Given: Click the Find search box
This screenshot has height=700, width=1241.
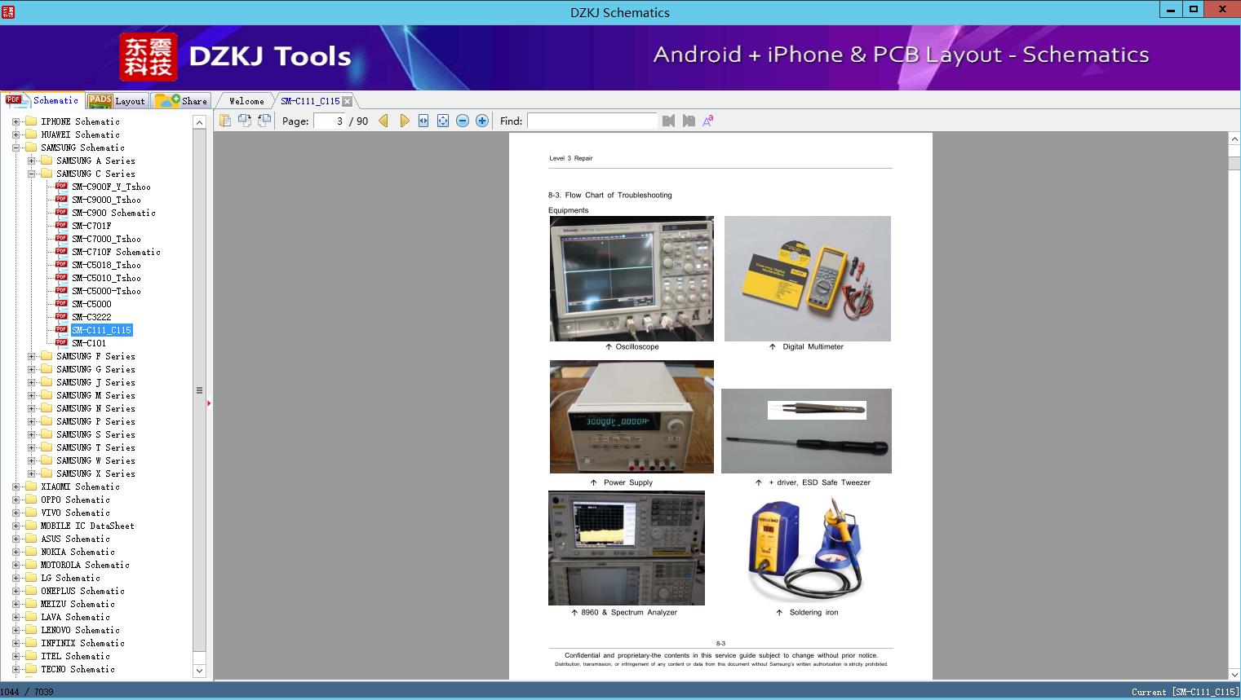Looking at the screenshot, I should (592, 121).
